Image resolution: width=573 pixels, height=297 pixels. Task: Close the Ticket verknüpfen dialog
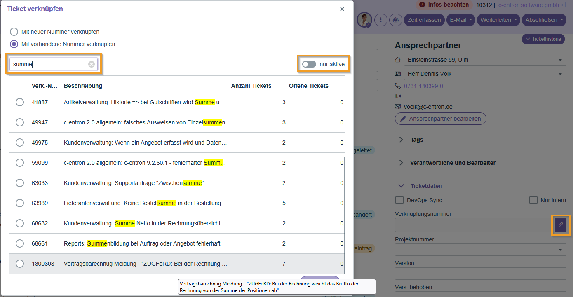coord(342,9)
